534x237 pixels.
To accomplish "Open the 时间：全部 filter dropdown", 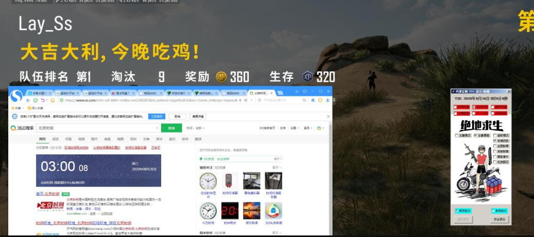I will (195, 128).
